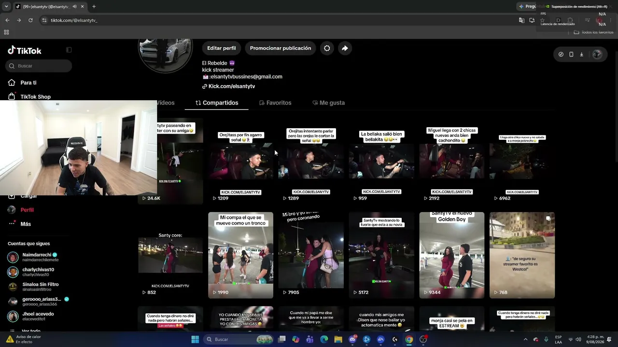Open a new browser tab
The image size is (618, 347).
[94, 7]
